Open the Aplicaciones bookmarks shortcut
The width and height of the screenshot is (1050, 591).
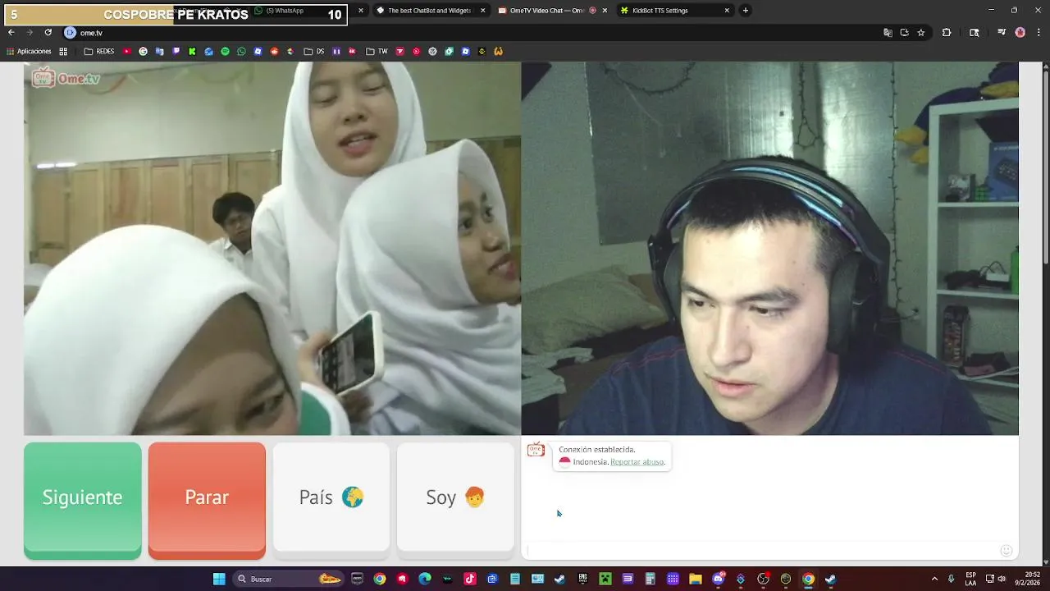[x=29, y=52]
